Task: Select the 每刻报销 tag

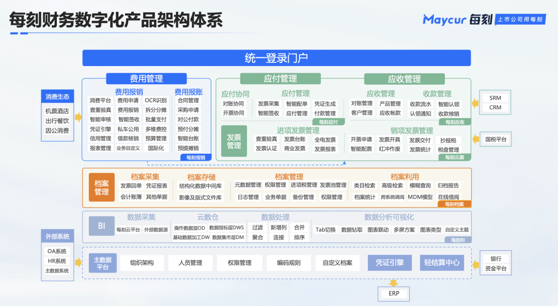Action: tap(196, 157)
